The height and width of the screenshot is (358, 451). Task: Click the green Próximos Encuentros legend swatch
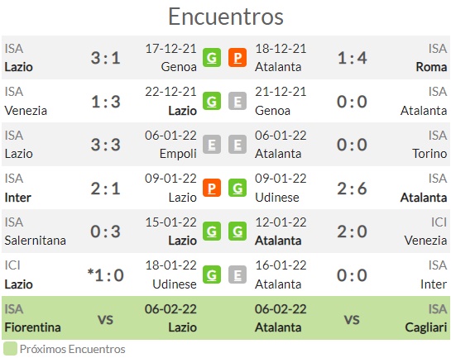pyautogui.click(x=10, y=349)
